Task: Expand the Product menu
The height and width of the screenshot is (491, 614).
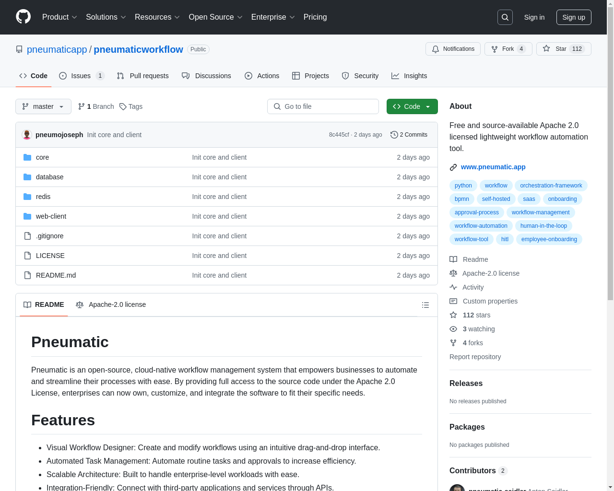Action: pos(59,17)
